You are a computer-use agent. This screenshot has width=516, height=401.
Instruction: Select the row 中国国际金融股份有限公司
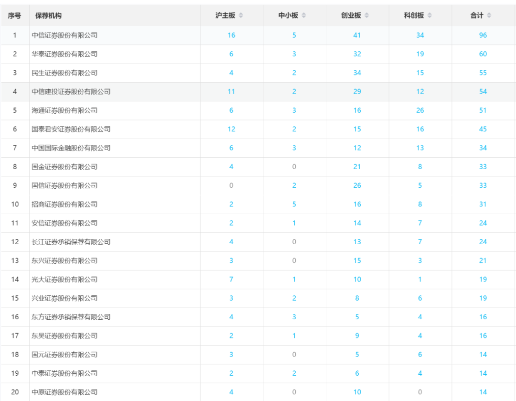coord(258,148)
